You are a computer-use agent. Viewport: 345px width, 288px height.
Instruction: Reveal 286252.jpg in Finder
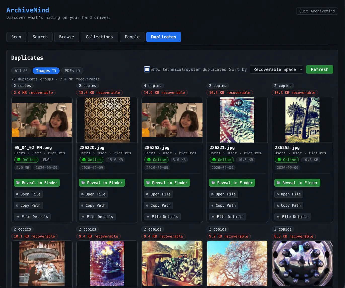[x=167, y=183]
